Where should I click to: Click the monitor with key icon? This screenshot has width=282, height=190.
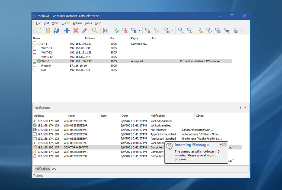point(156,30)
